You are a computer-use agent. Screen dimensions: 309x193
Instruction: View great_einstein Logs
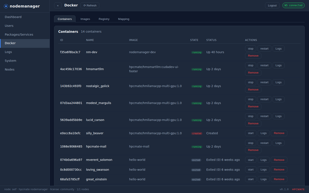click(x=263, y=179)
